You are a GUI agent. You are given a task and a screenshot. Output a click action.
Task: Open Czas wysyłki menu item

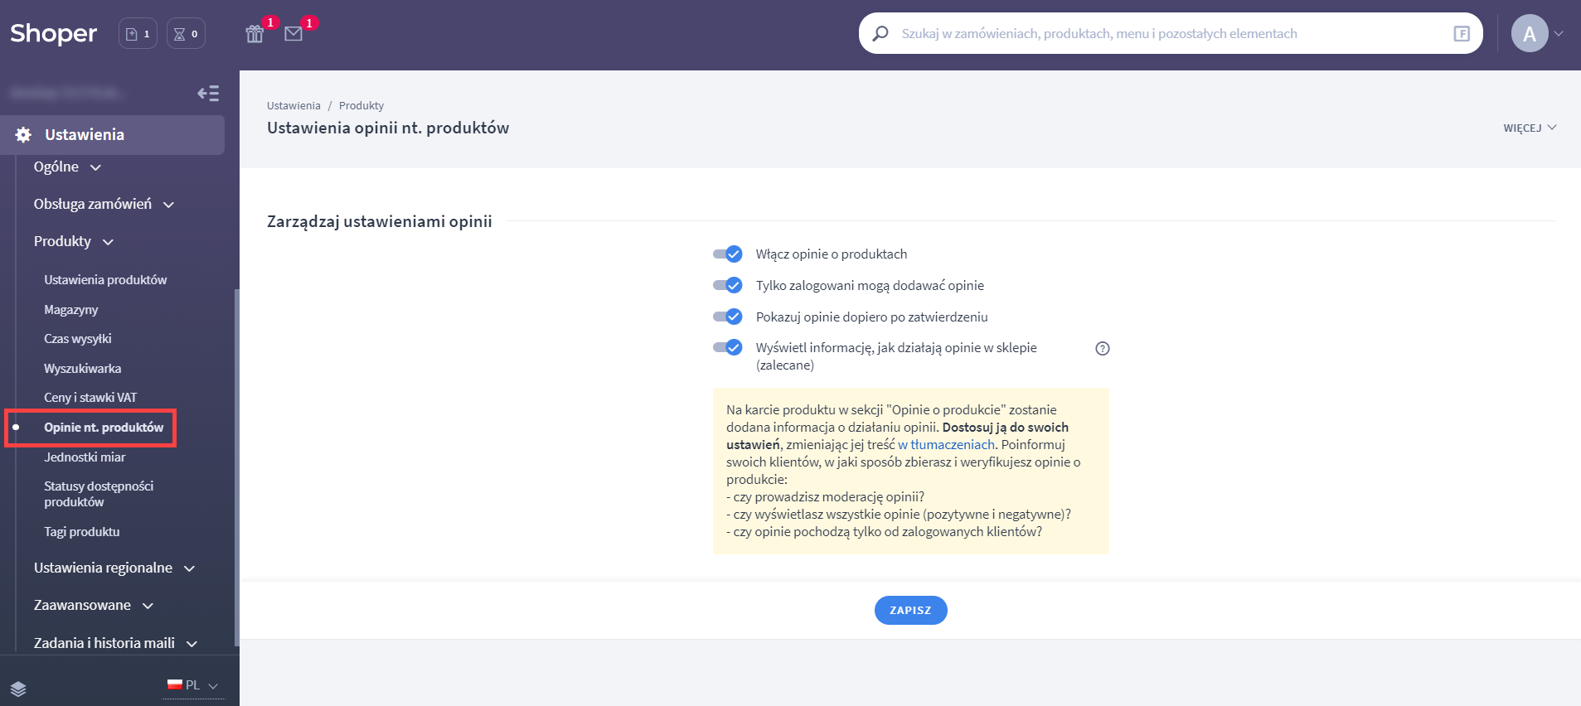[78, 339]
